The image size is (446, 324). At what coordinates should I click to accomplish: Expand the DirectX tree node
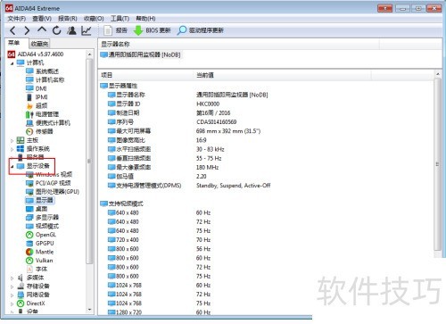pos(12,304)
